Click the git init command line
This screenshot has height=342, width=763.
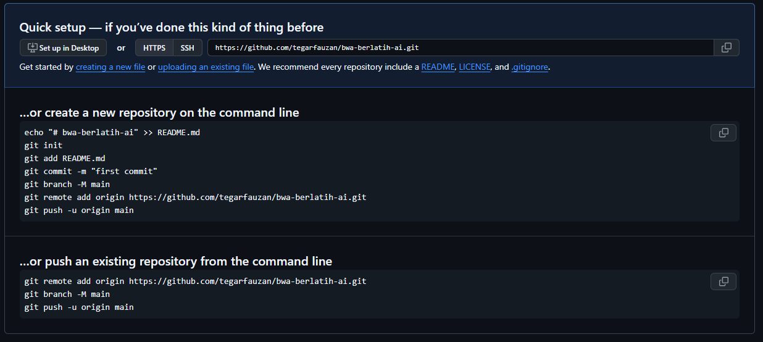point(43,145)
